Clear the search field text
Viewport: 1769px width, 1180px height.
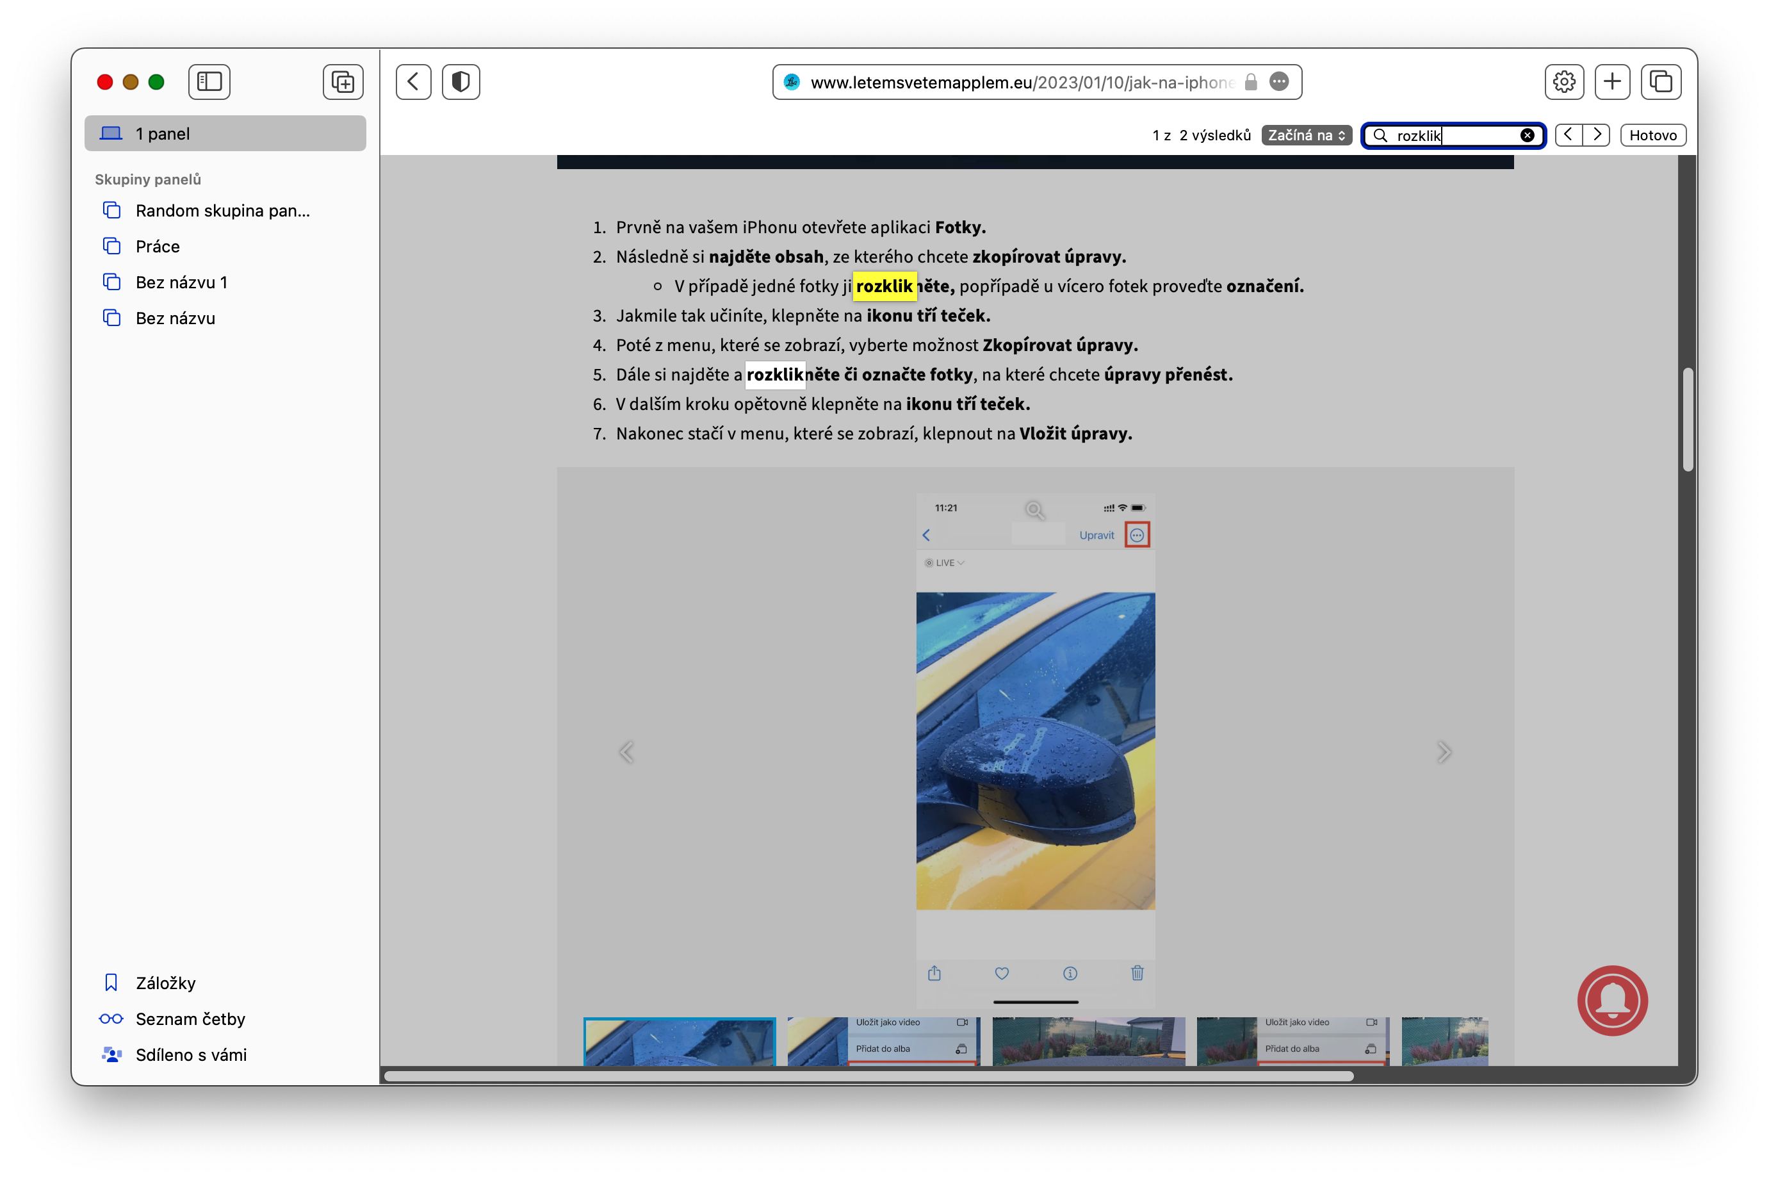tap(1528, 135)
